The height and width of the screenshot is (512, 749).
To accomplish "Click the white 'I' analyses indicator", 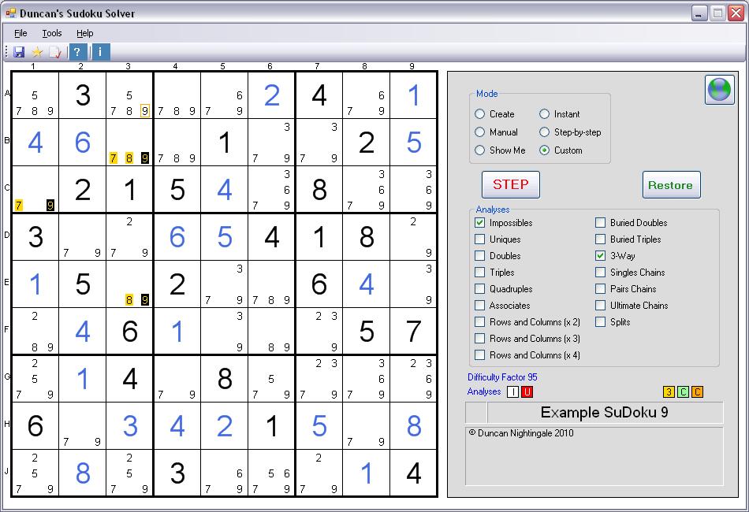I will tap(512, 391).
